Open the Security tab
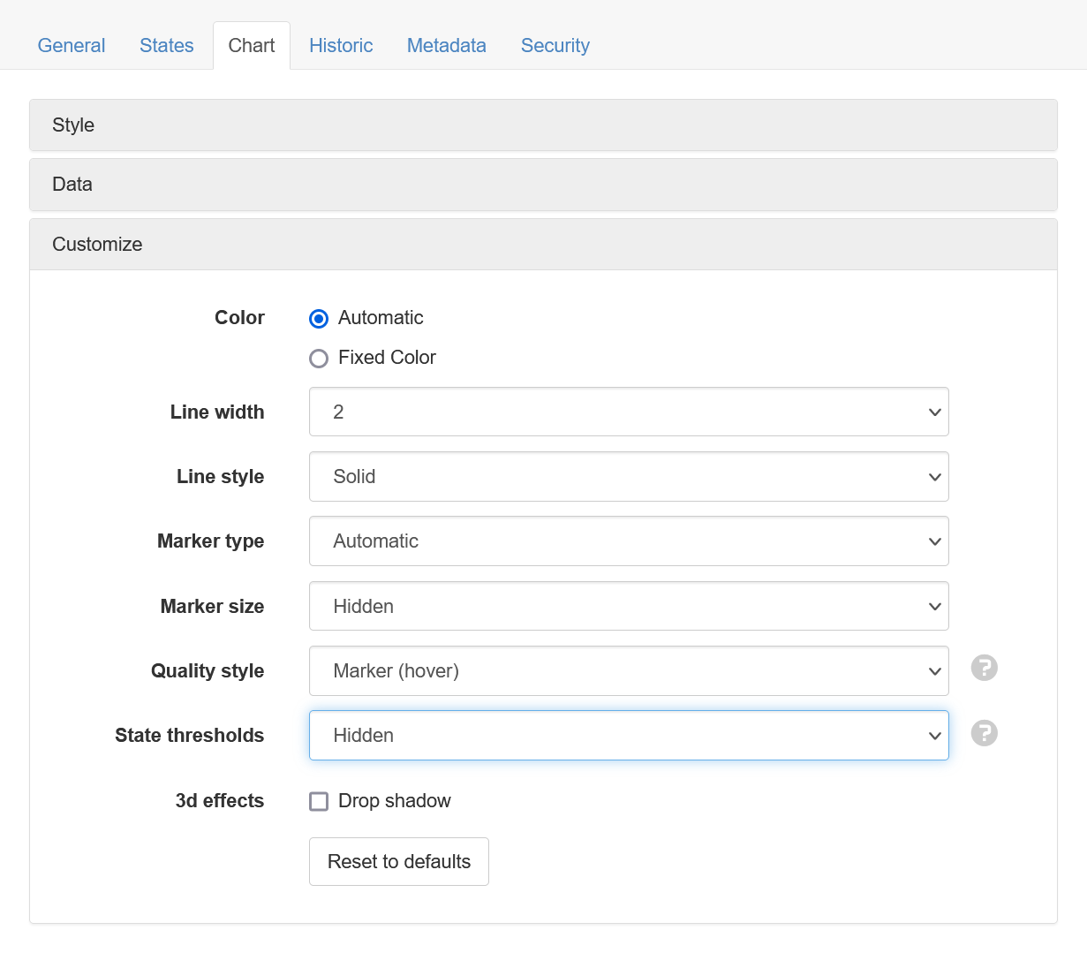The image size is (1087, 953). 555,46
